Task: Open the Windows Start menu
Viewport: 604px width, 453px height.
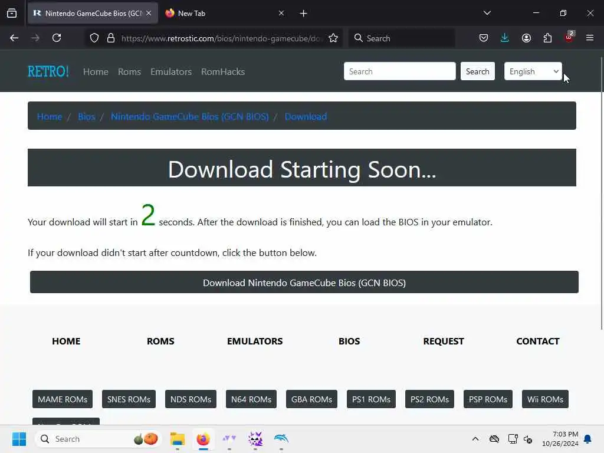Action: click(19, 439)
